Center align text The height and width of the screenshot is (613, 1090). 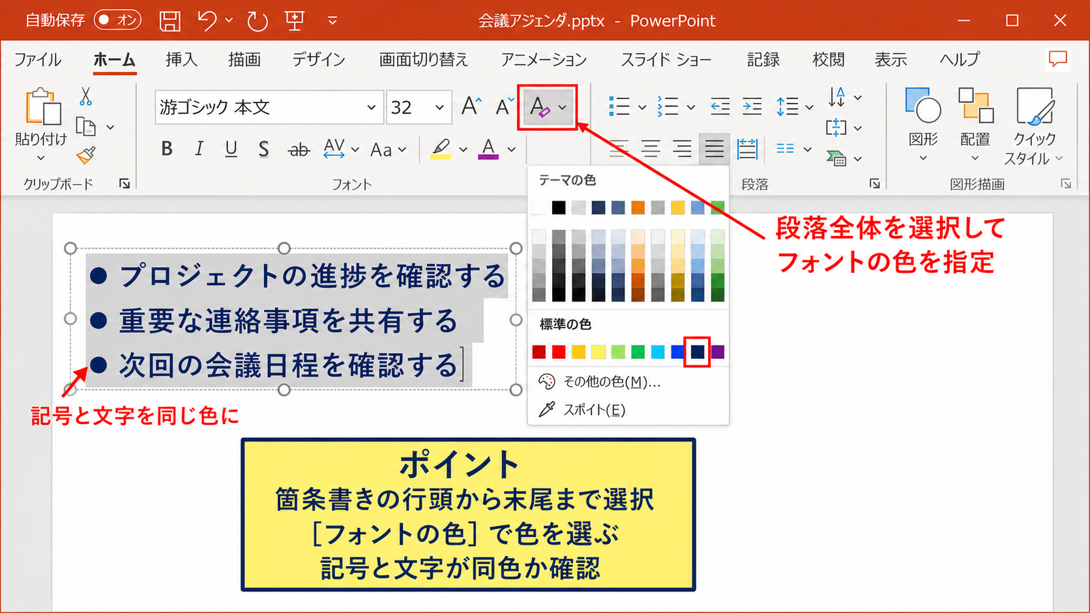[x=651, y=149]
